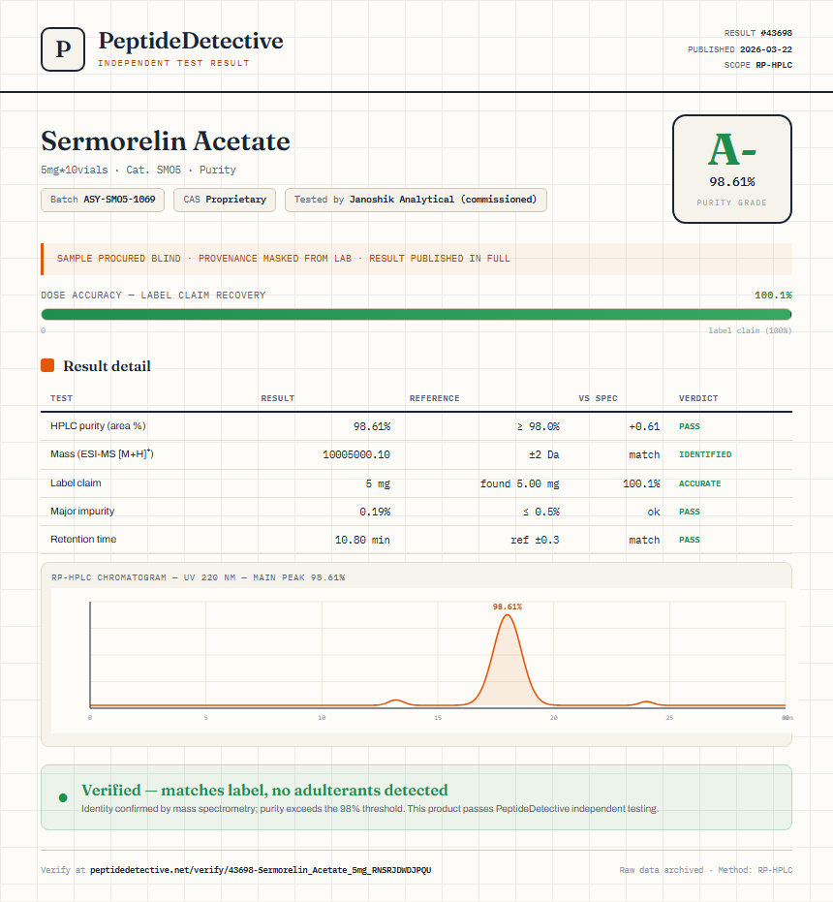Screen dimensions: 833x902
Task: Click the dose accuracy green progress bar
Action: click(416, 314)
